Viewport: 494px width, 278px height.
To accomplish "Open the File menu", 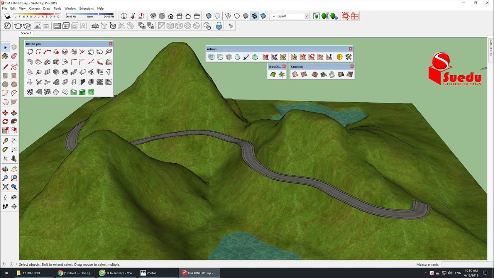I will (5, 8).
